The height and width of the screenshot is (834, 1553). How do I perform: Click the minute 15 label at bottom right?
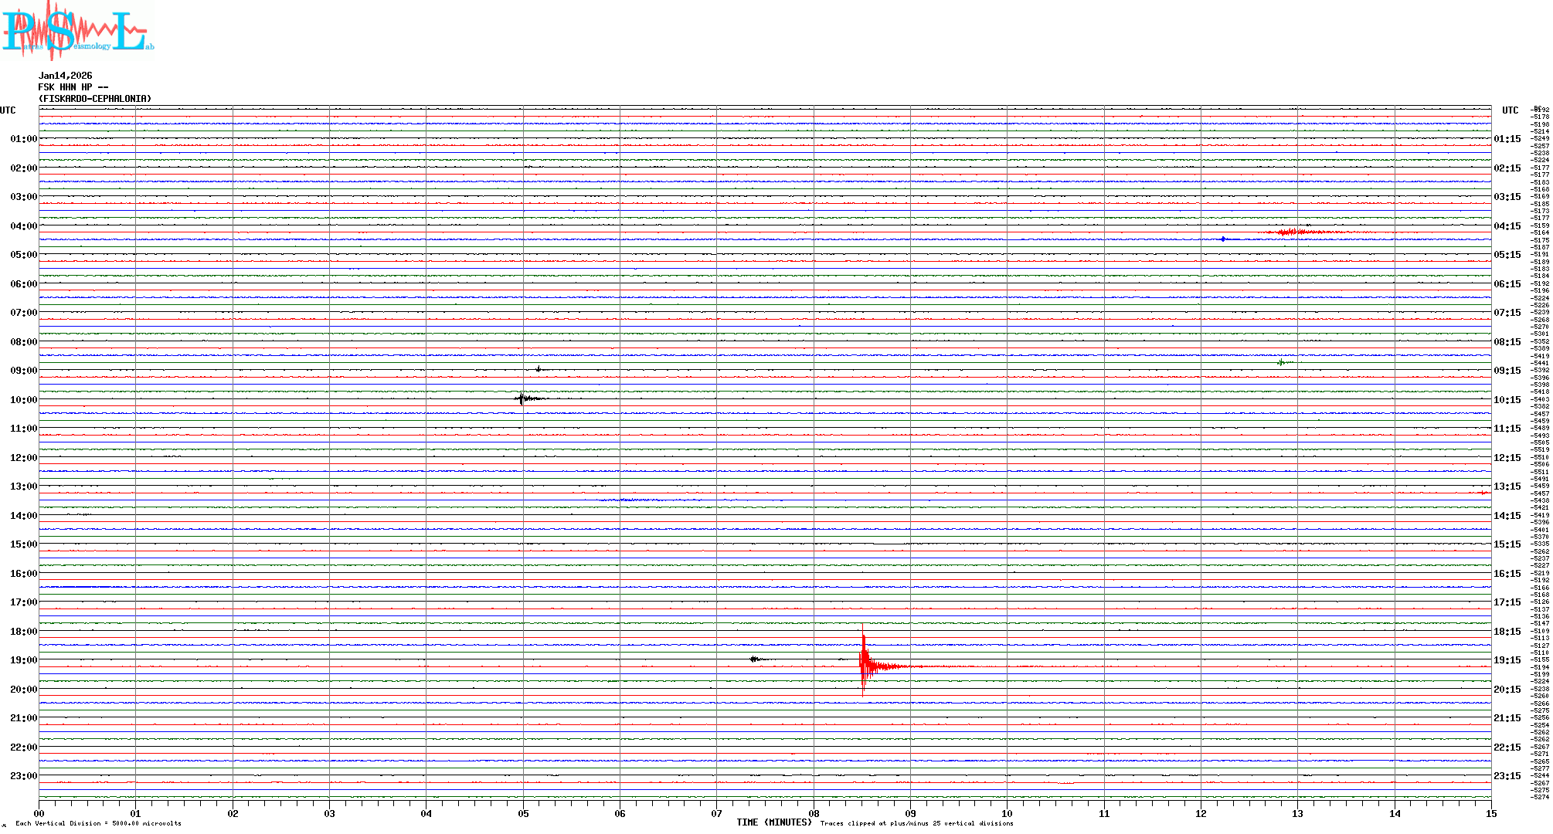pyautogui.click(x=1490, y=813)
